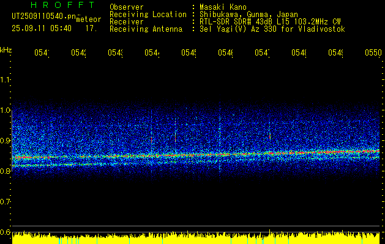Click the 0541 time marker
The image size is (385, 244).
click(42, 52)
